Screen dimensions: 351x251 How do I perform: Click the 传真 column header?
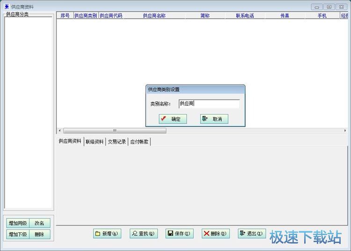pos(285,15)
